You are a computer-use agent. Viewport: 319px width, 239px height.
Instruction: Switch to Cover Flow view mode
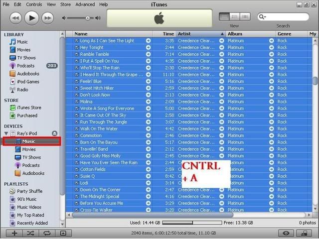click(x=245, y=16)
